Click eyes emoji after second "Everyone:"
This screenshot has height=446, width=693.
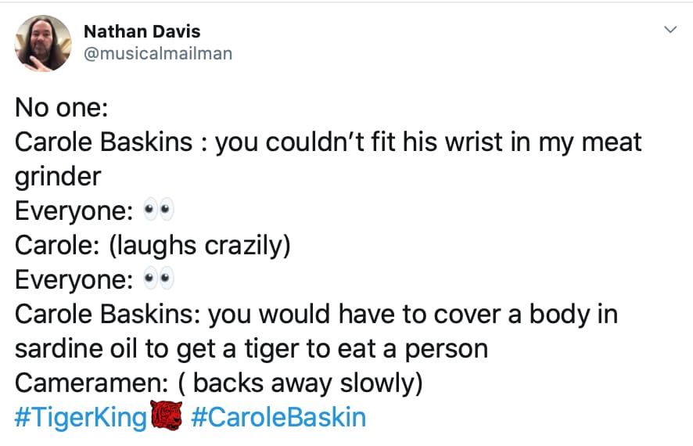pos(157,279)
